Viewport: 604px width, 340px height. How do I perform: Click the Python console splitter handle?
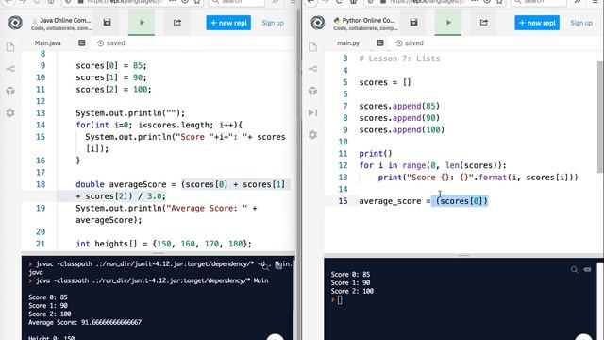[x=463, y=255]
